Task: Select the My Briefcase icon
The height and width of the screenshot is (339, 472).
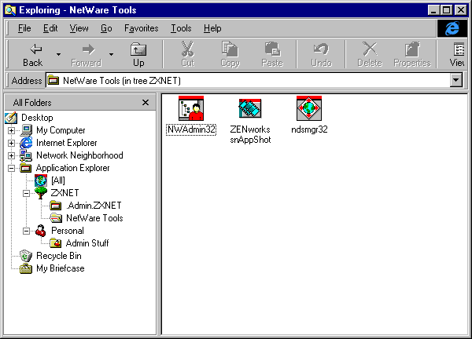Action: 26,268
